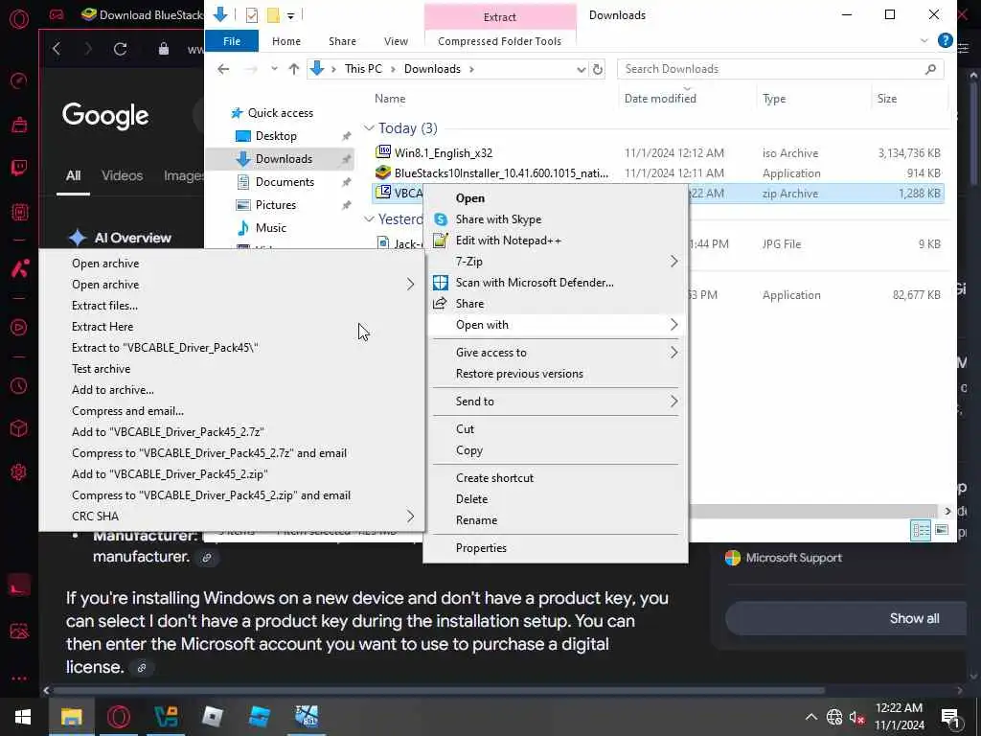Click the New folder quick access toolbar icon
The width and height of the screenshot is (981, 736).
tap(273, 15)
